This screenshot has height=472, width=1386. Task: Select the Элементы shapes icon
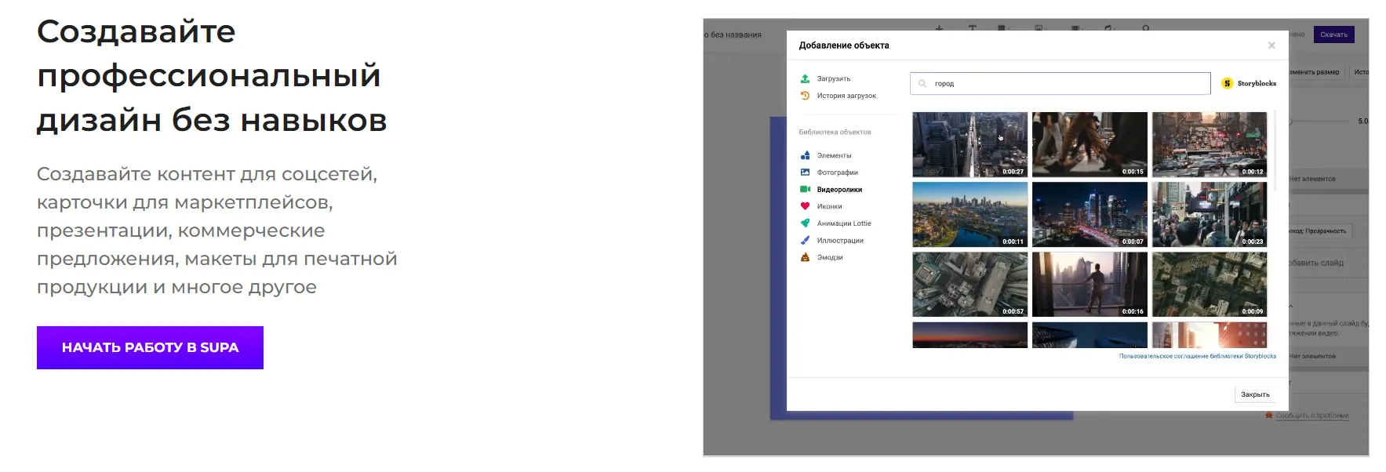click(805, 155)
